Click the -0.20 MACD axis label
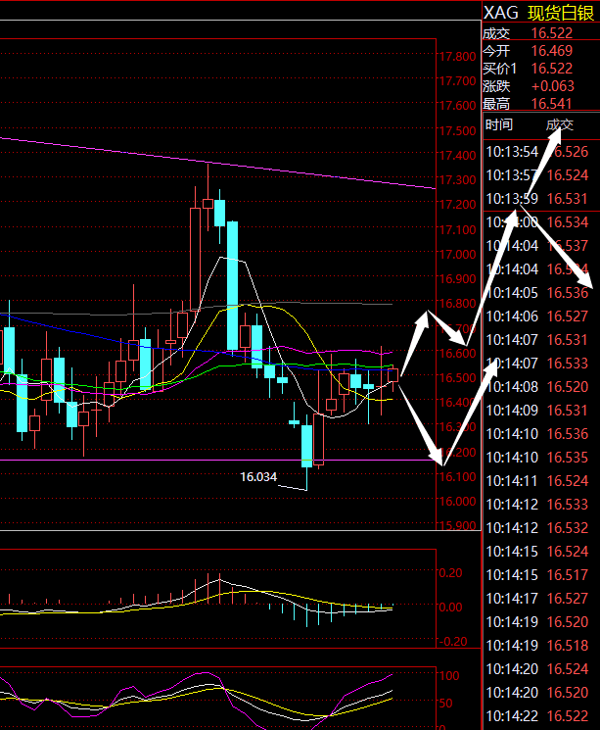Screen dimensions: 600x730 [x=452, y=641]
